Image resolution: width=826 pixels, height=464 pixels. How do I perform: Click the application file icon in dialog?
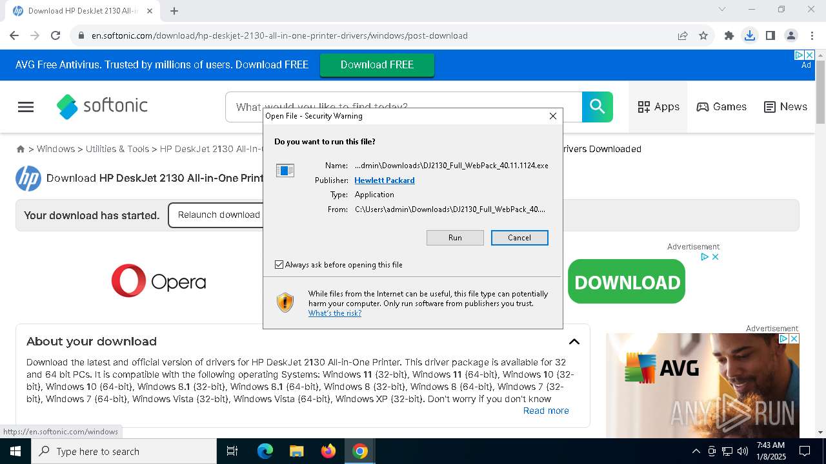click(285, 170)
